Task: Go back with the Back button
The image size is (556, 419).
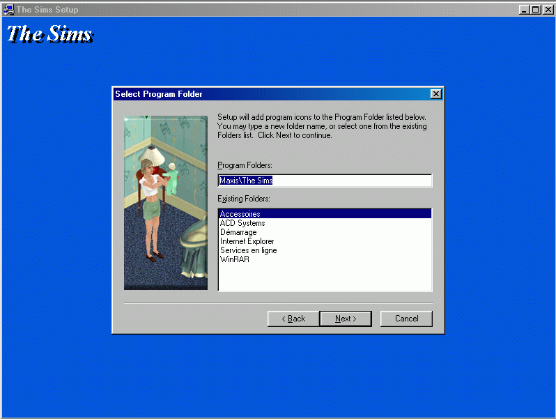Action: [293, 319]
